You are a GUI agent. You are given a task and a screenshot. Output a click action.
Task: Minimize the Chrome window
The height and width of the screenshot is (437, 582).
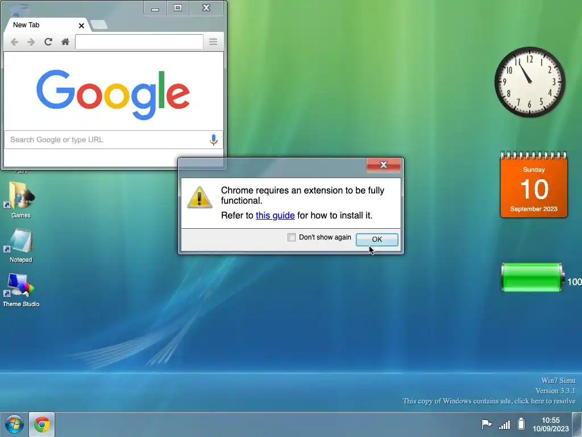(155, 8)
